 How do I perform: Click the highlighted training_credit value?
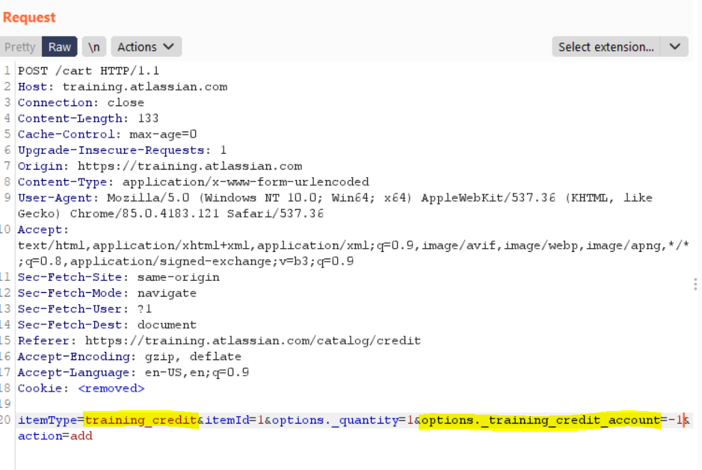tap(141, 420)
